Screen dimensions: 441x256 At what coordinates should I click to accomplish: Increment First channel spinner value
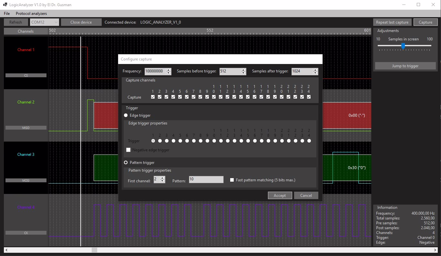click(162, 178)
